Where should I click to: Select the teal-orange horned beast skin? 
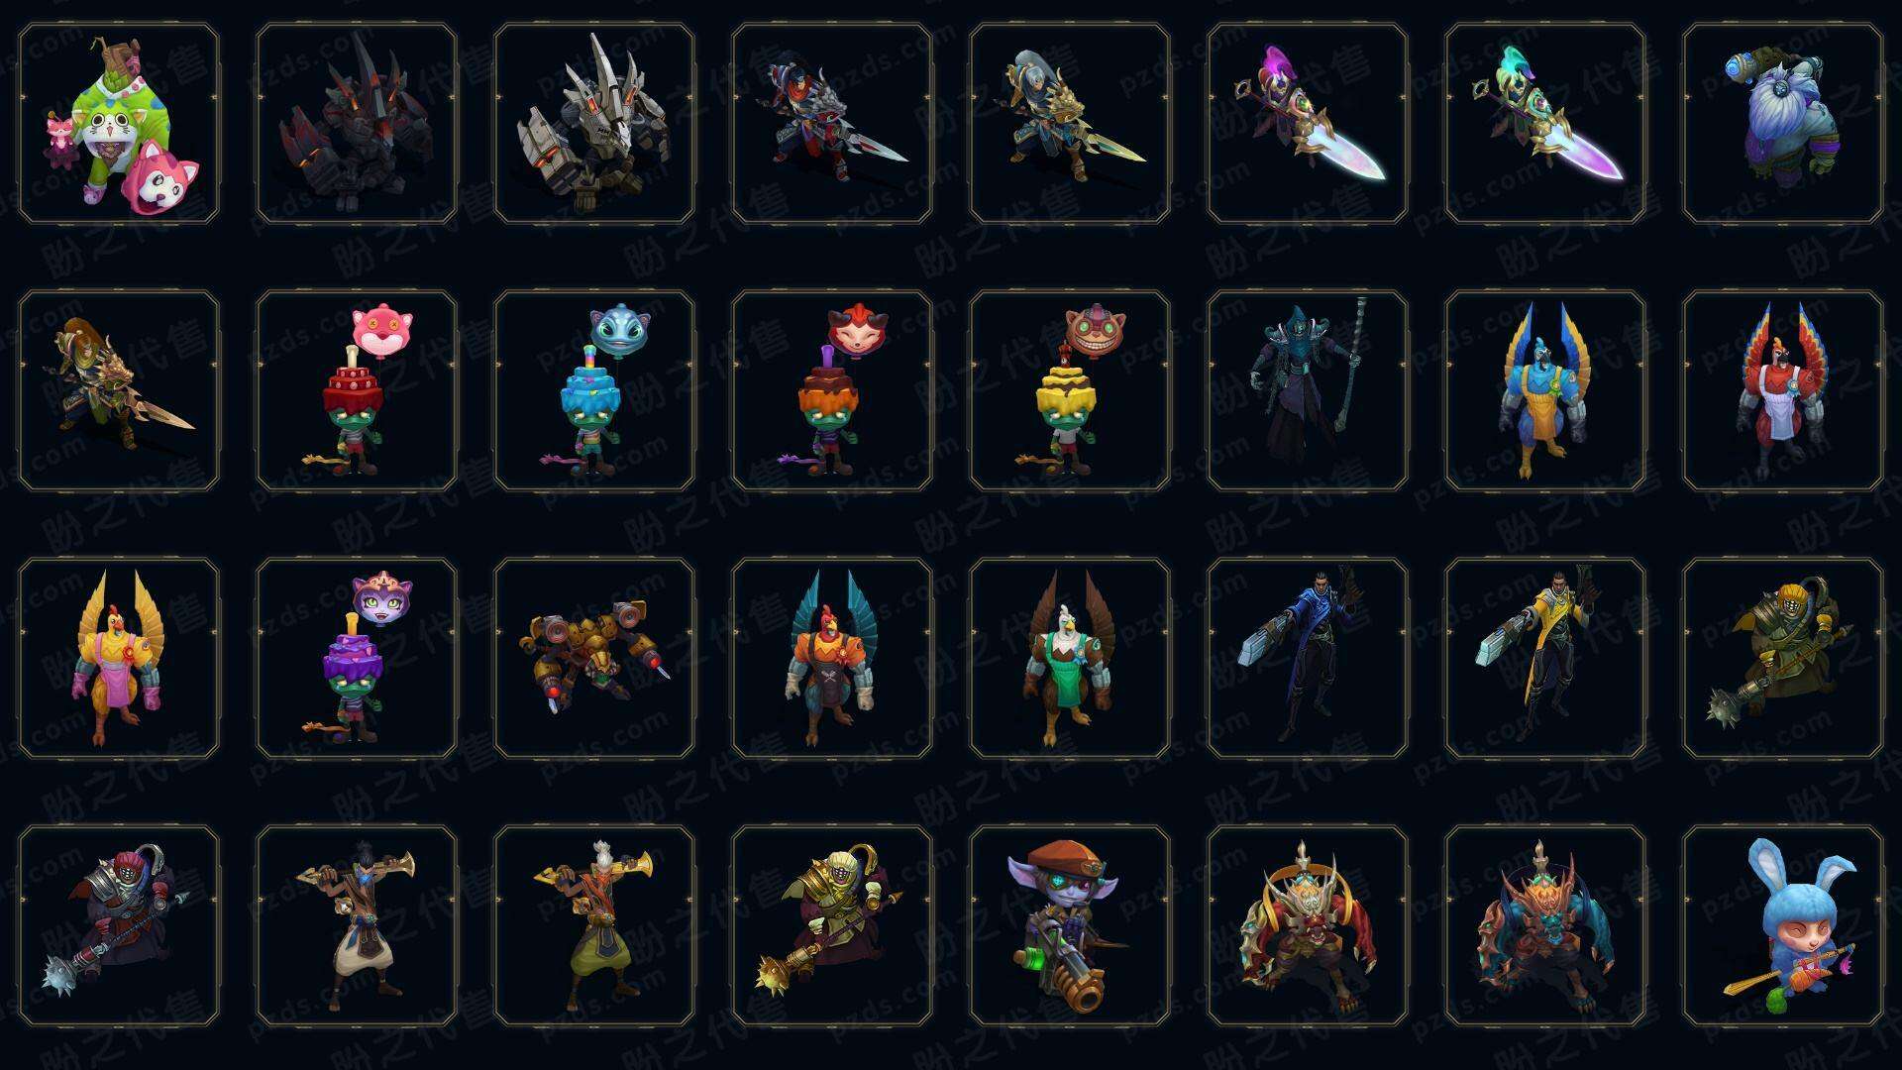tap(1545, 925)
